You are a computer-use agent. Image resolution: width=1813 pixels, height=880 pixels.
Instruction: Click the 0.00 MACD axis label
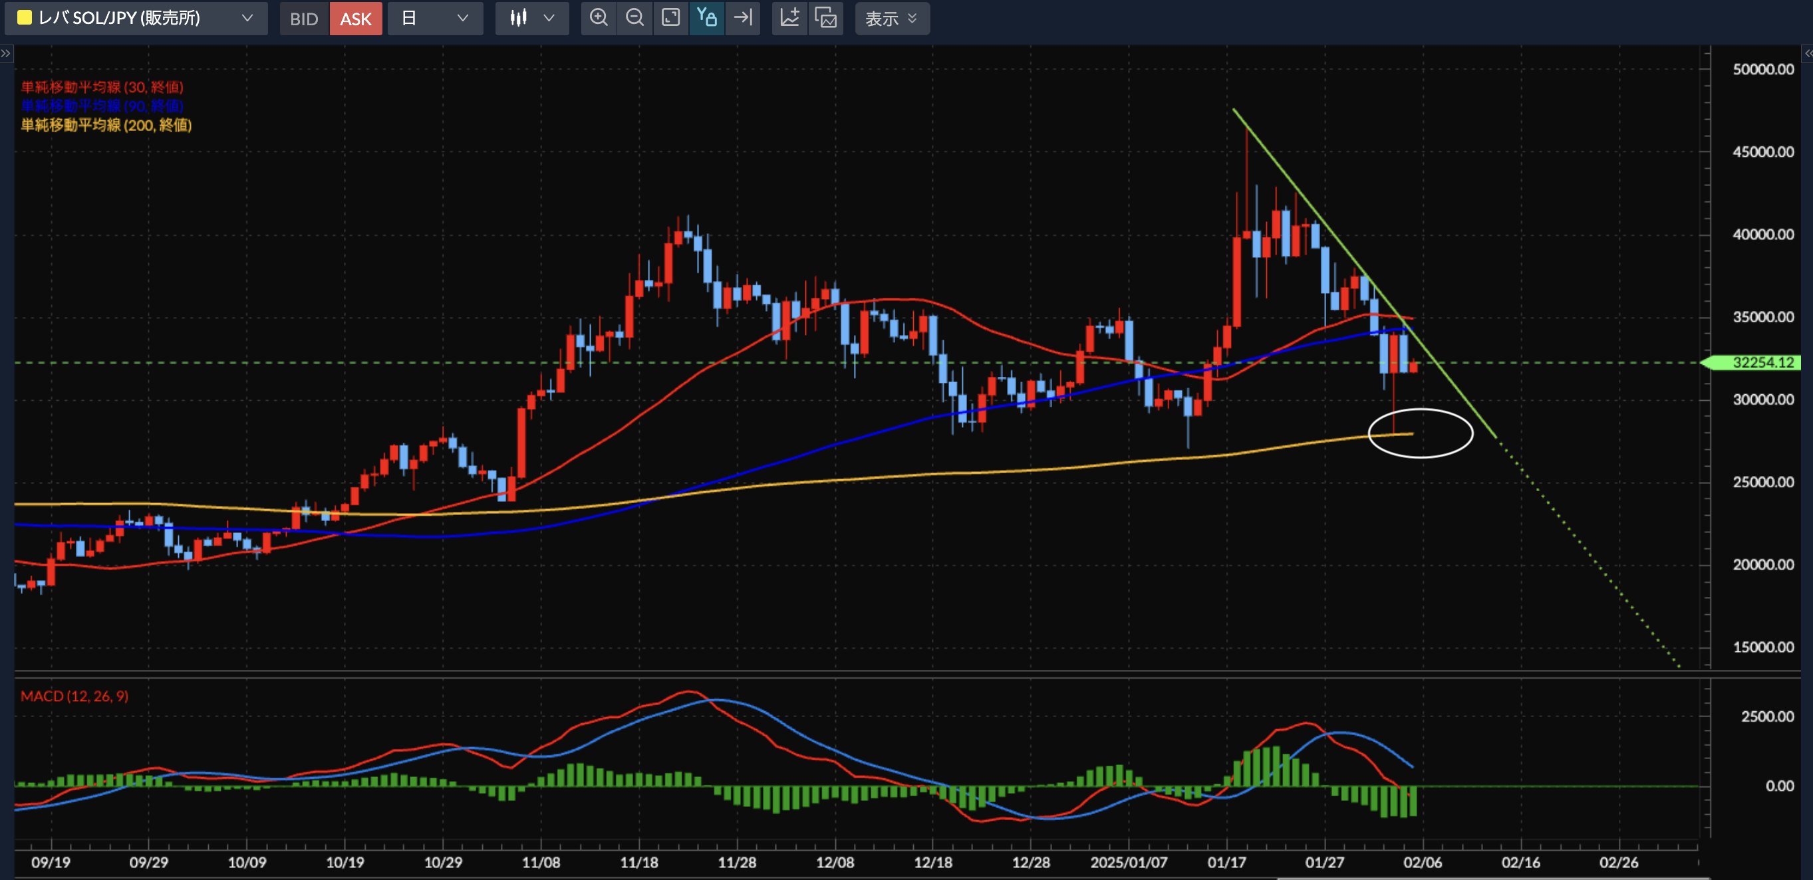click(1780, 786)
